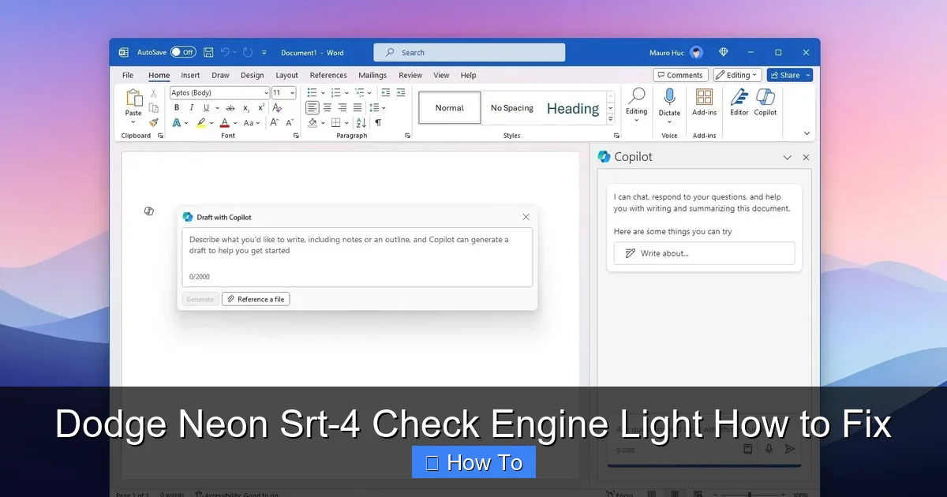The width and height of the screenshot is (947, 497).
Task: Toggle Italic formatting button
Action: pyautogui.click(x=192, y=108)
